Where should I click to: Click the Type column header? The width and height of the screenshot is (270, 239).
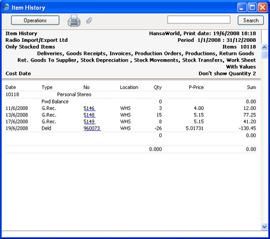(47, 87)
